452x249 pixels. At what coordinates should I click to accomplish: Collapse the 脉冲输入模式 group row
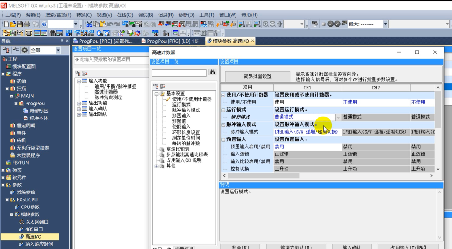coord(223,124)
